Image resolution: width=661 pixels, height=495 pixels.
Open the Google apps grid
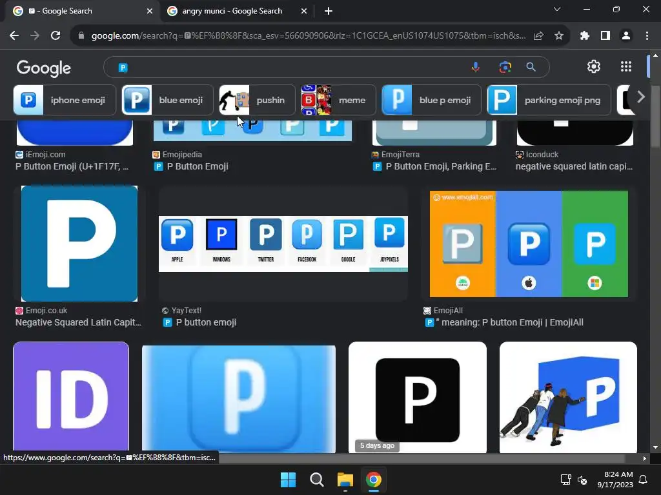tap(626, 66)
